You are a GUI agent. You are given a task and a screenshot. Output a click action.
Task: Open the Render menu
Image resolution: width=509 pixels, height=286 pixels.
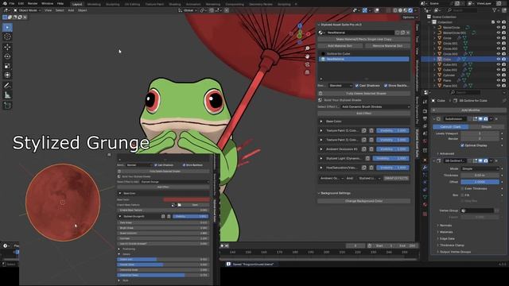[33, 3]
